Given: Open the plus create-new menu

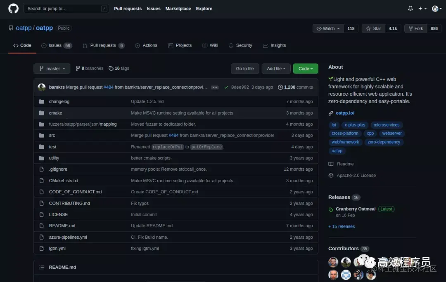Looking at the screenshot, I should (422, 9).
